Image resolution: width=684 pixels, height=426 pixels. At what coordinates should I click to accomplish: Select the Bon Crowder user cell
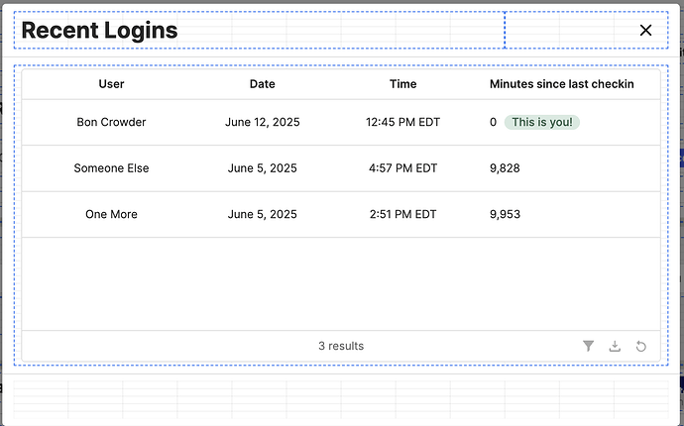point(111,122)
